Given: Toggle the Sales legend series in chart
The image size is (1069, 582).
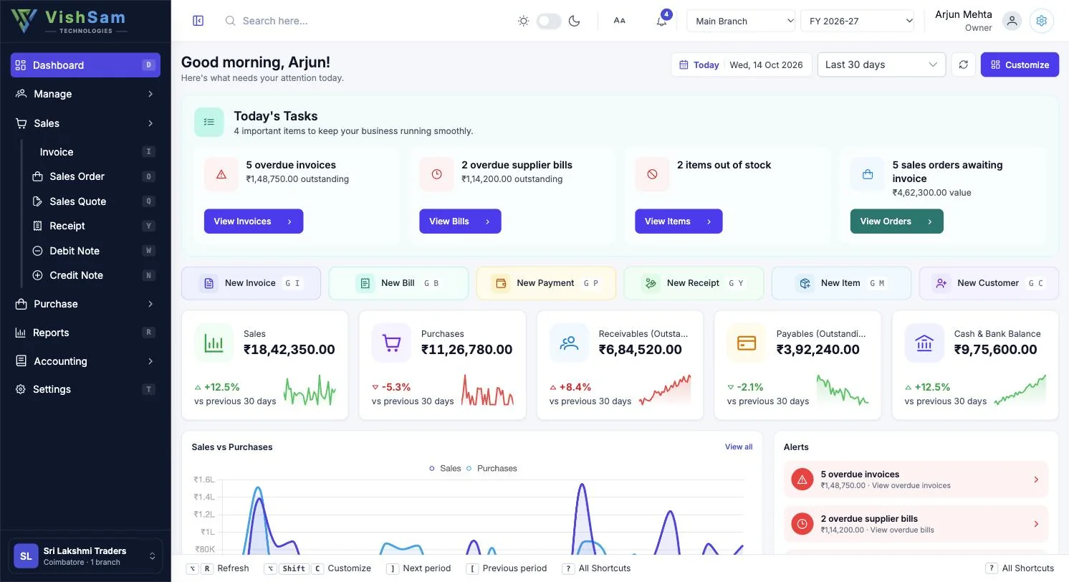Looking at the screenshot, I should 445,468.
